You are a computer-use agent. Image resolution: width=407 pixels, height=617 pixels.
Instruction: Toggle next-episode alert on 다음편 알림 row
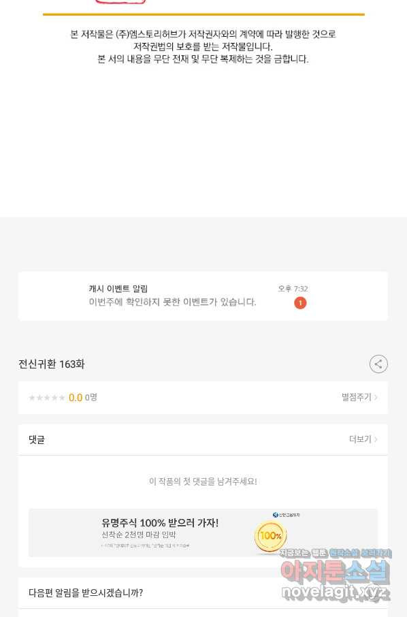click(203, 592)
